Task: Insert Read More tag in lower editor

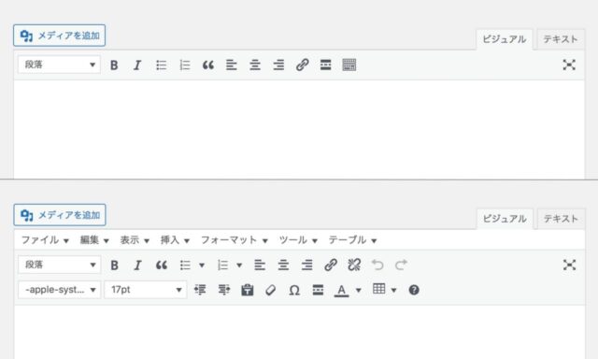Action: coord(318,291)
